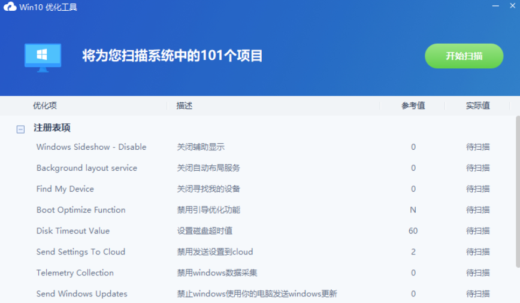The image size is (520, 303).
Task: Click description 禁用发送设置到cloud
Action: pos(215,252)
